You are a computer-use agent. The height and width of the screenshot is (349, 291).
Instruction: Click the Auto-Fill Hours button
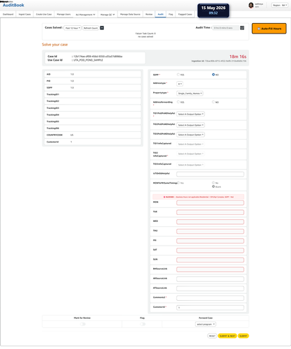269,29
